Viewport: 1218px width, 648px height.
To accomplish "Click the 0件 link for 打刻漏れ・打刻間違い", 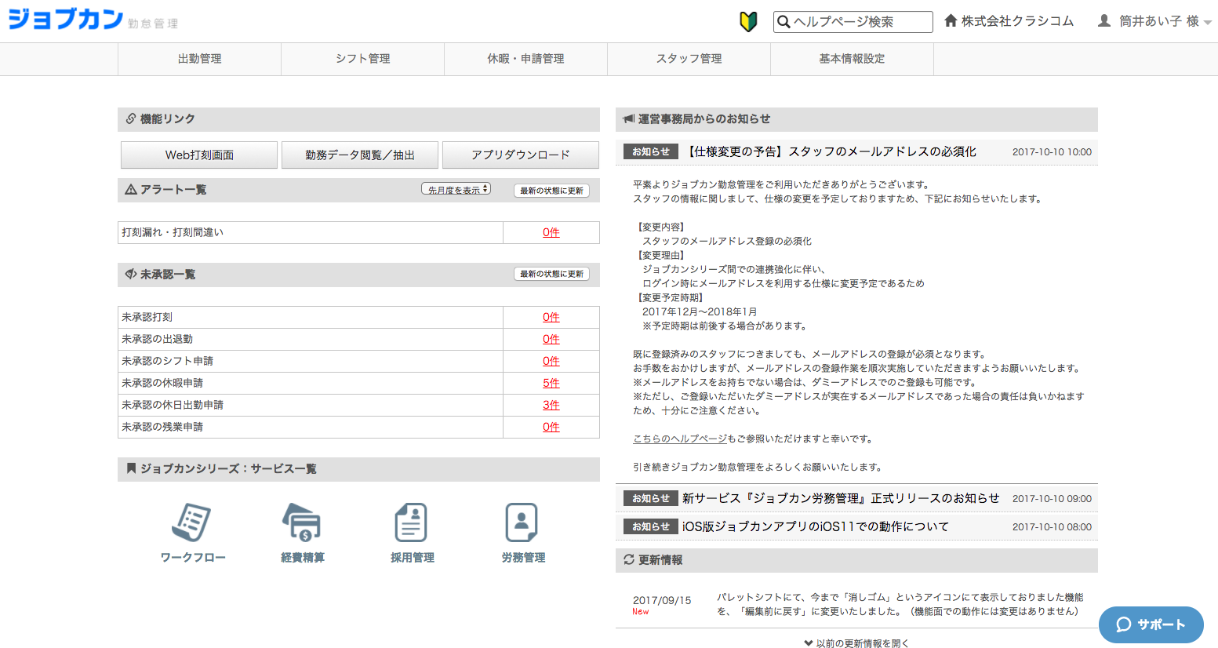I will pos(551,232).
